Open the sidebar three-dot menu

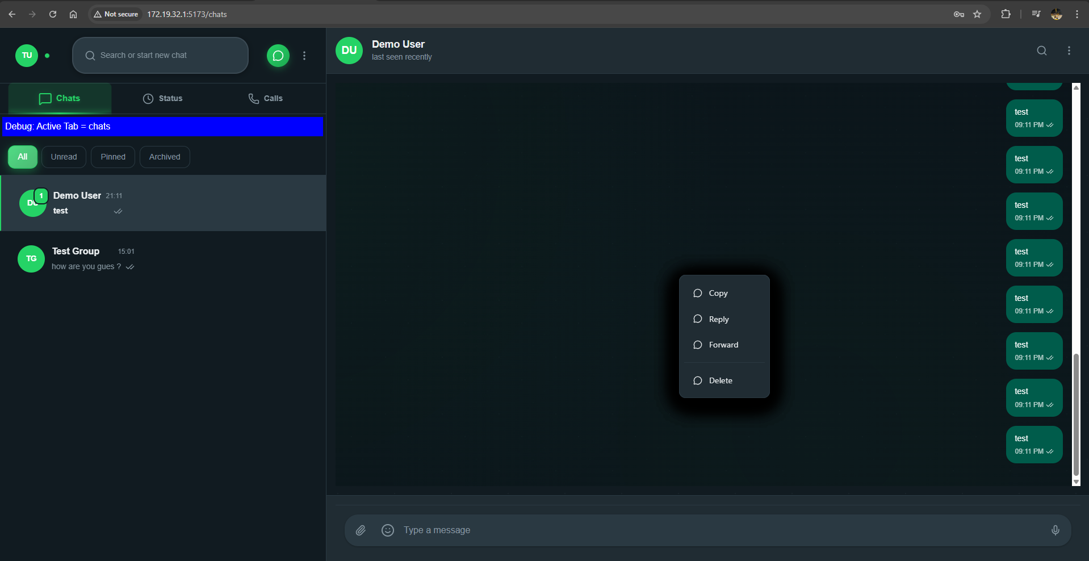point(304,56)
